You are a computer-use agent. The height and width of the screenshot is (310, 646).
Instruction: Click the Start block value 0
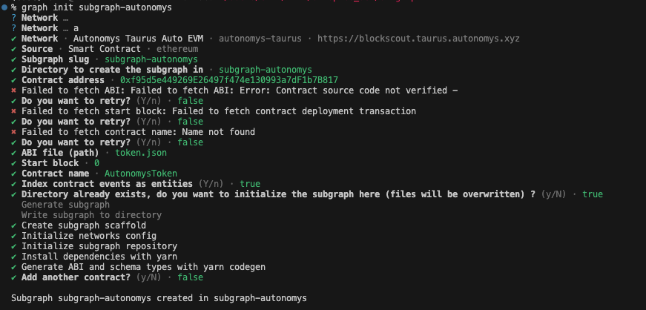pos(97,163)
